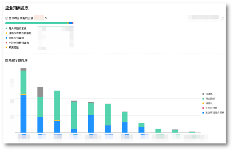Select the 符合预期预案数 legend label
Viewport: 233px width, 151px height.
click(17, 28)
